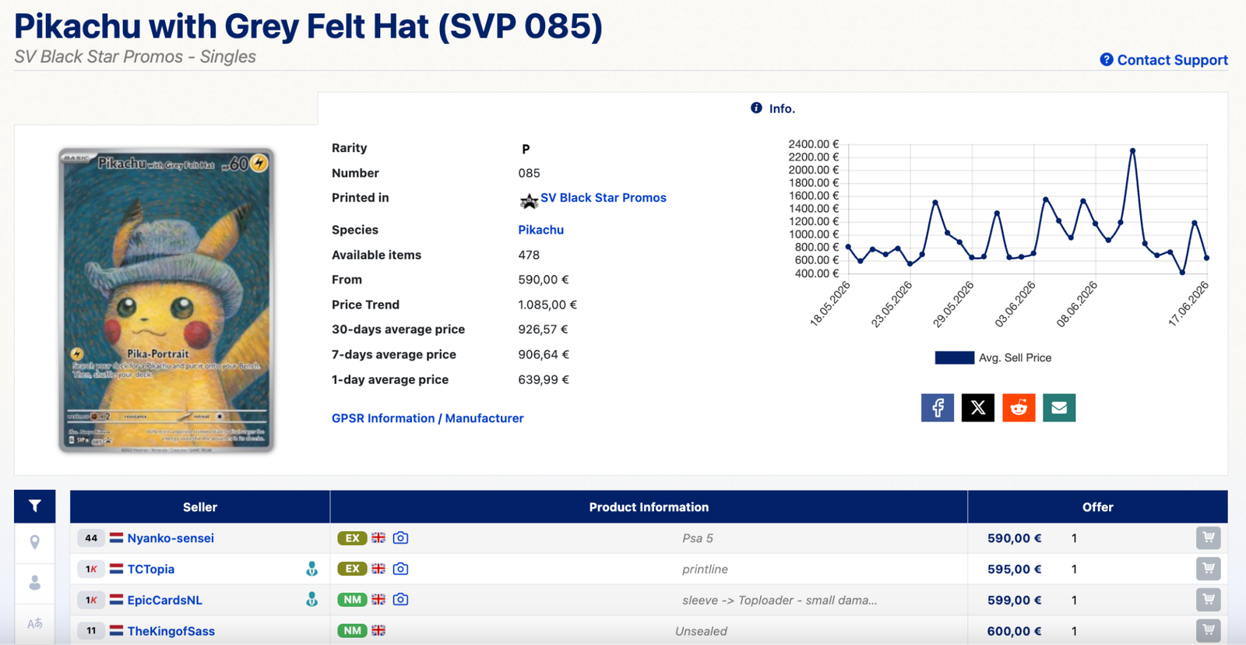Add TheKingofSass's offer to the cart

tap(1209, 631)
